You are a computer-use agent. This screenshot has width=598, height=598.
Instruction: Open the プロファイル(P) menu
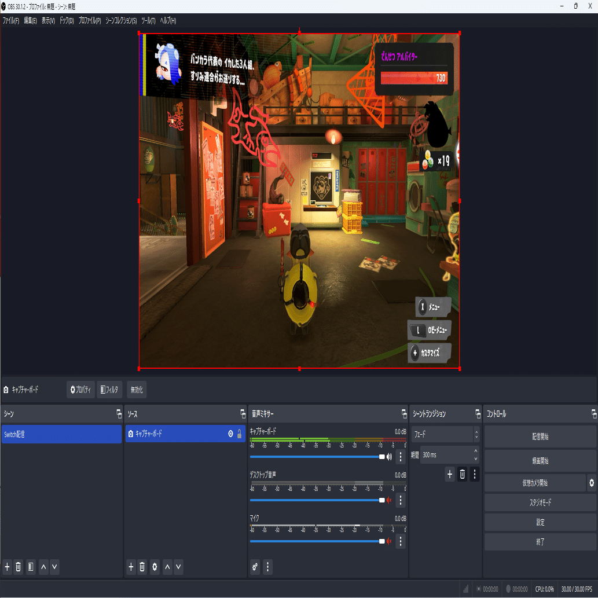pyautogui.click(x=90, y=21)
